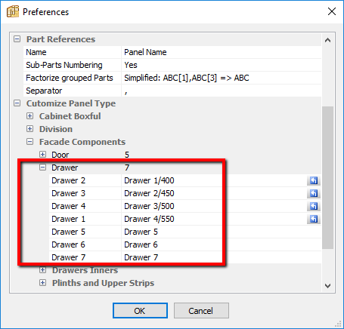Select the Sub-Parts Numbering Yes value

coord(222,65)
